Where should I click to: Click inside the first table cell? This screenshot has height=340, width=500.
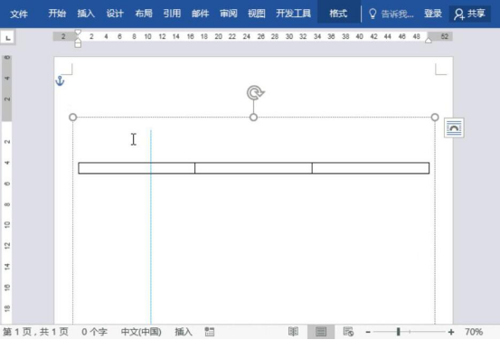tap(137, 168)
